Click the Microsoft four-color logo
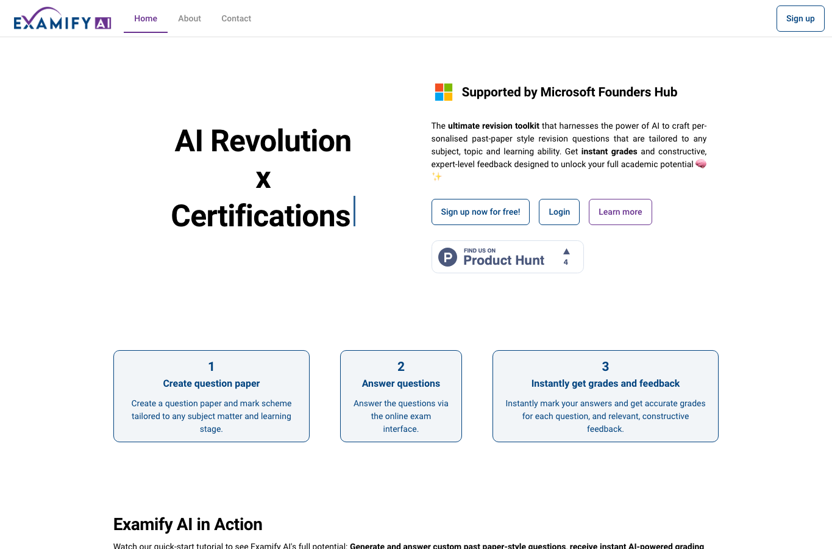This screenshot has width=832, height=549. tap(444, 92)
